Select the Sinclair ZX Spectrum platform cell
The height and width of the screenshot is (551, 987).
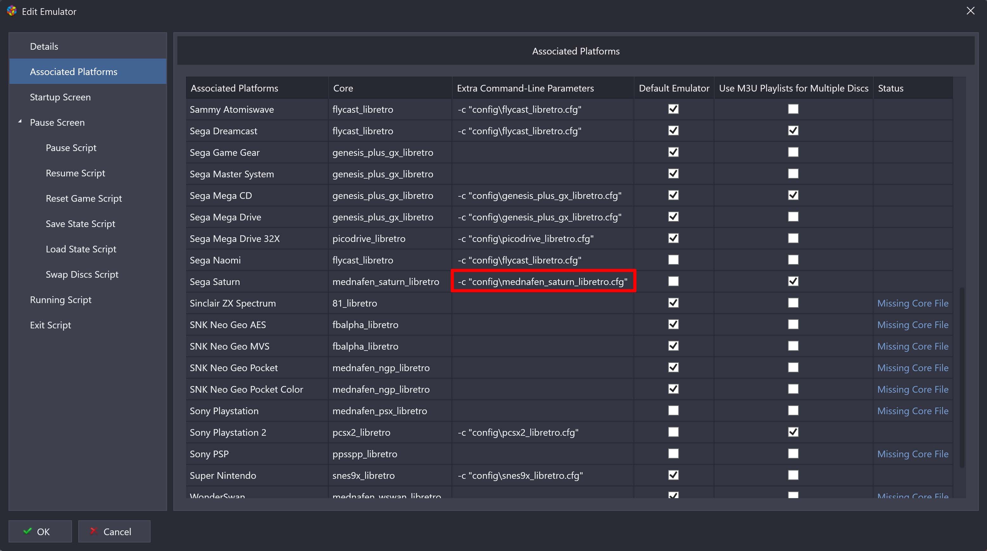257,303
